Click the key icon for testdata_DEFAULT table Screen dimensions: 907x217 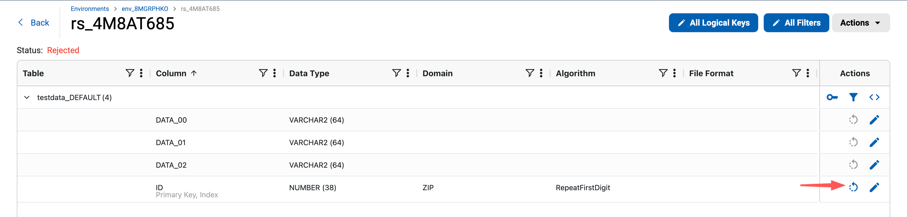click(x=832, y=97)
